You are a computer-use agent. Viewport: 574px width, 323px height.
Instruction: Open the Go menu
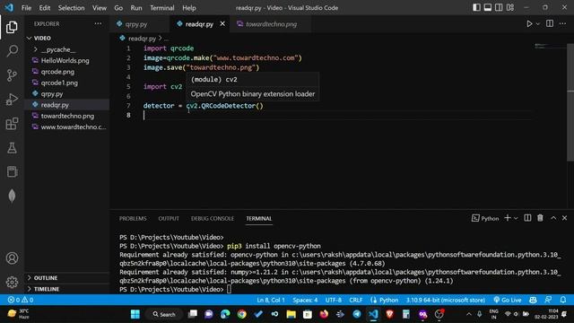tap(118, 8)
